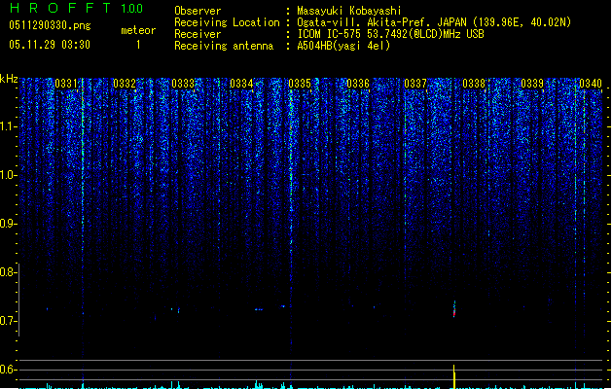612x389 pixels.
Task: Click the 0340 time marker
Action: tap(591, 84)
